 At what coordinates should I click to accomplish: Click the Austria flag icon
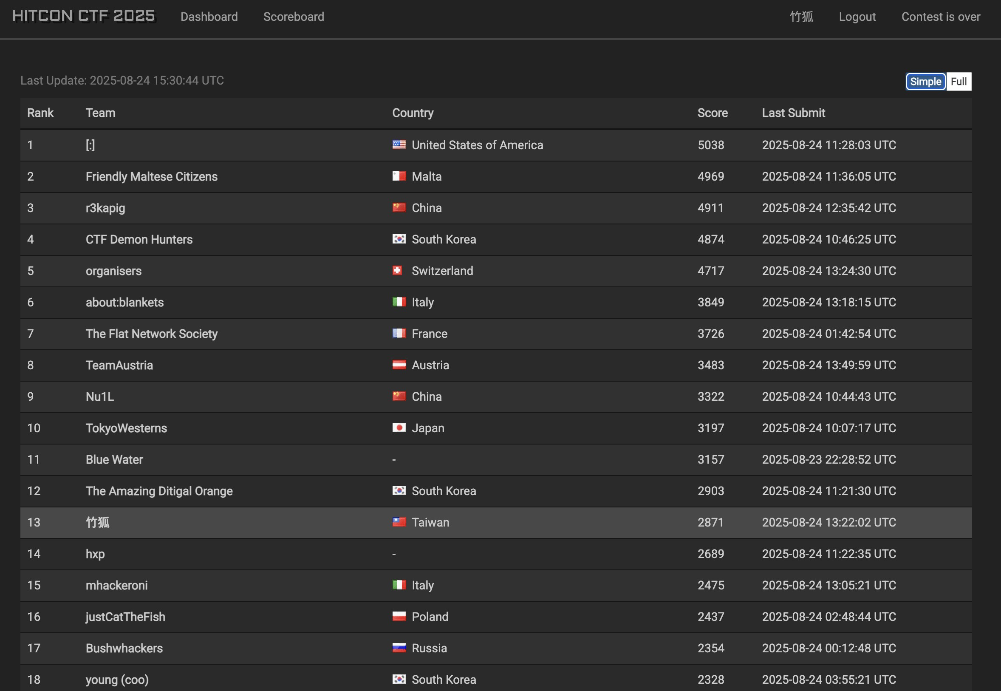point(399,365)
